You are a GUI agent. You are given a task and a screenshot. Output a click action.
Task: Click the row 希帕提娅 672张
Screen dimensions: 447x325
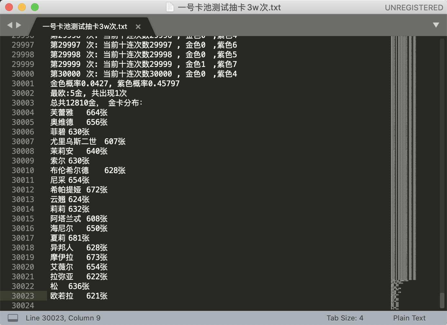point(79,190)
